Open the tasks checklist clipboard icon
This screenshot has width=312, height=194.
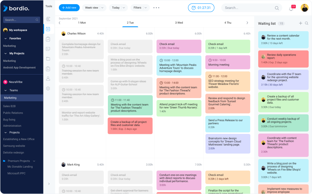pyautogui.click(x=48, y=39)
